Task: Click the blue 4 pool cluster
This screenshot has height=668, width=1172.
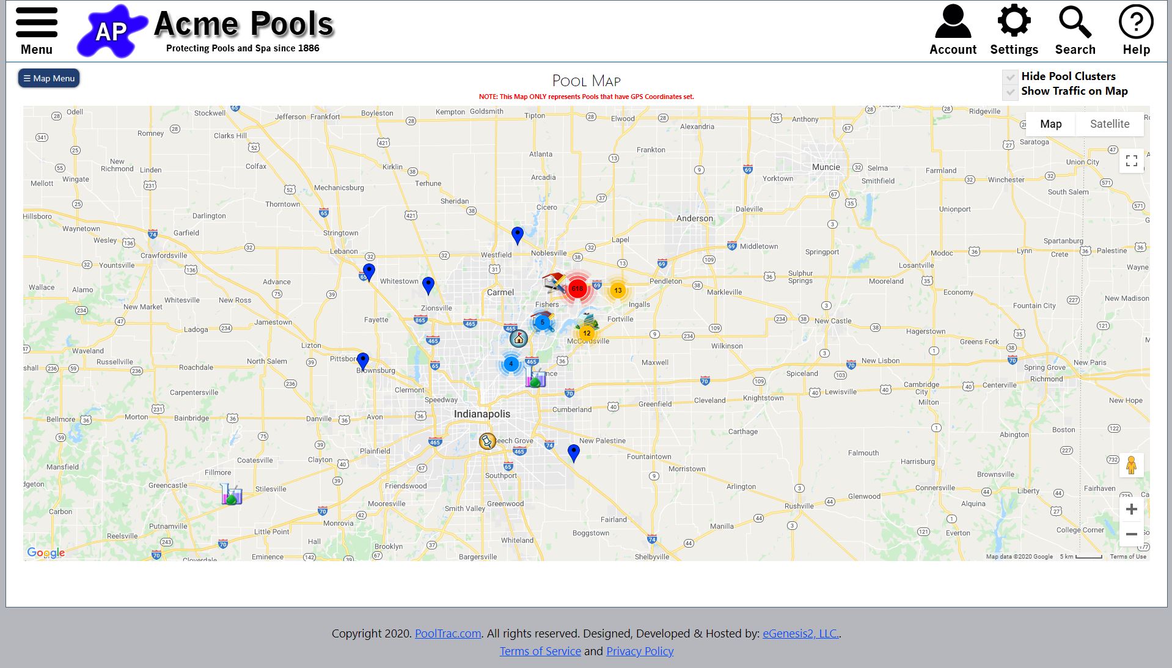Action: 511,364
